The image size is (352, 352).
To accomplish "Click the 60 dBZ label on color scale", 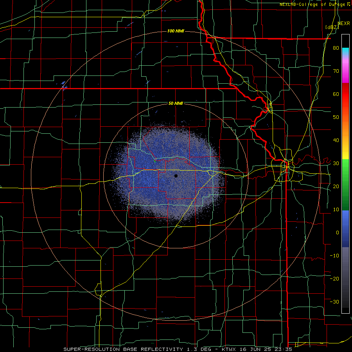I will tap(336, 94).
